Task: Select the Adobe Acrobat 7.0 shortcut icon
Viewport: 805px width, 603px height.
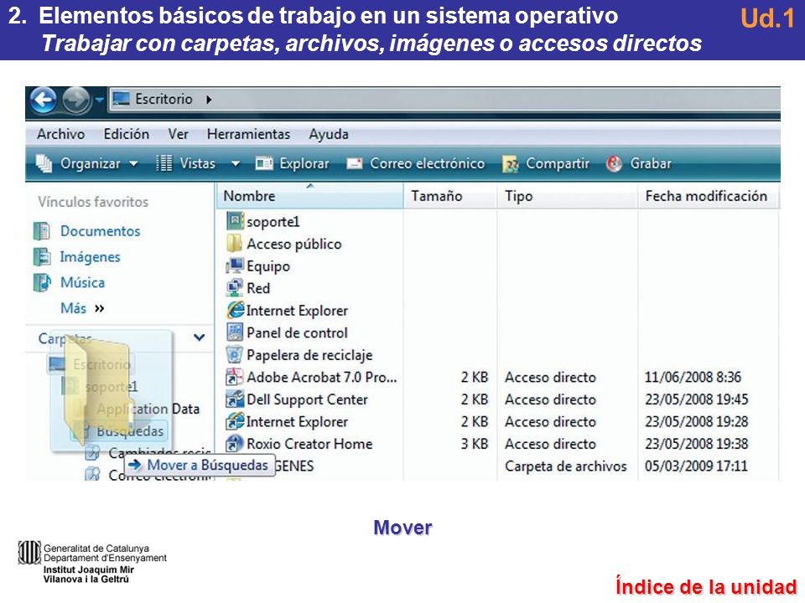Action: 235,377
